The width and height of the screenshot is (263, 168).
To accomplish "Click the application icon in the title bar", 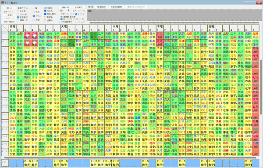I will click(x=2, y=3).
